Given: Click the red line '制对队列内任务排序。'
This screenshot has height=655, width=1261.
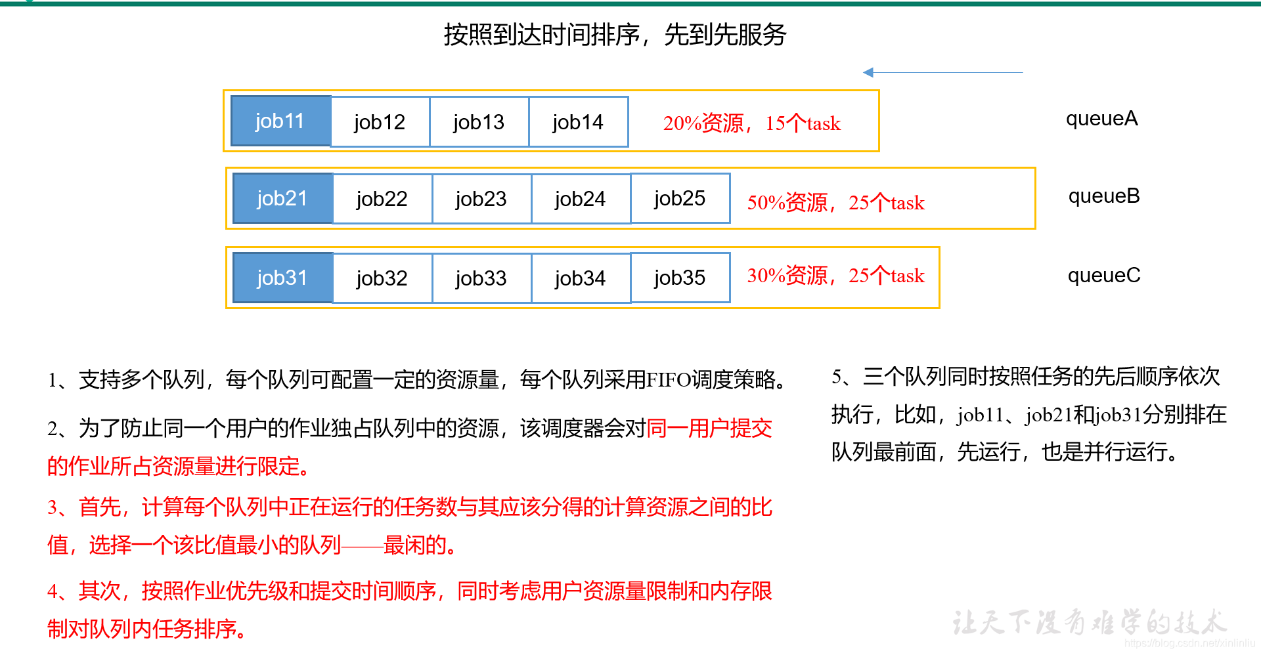Looking at the screenshot, I should pos(147,629).
